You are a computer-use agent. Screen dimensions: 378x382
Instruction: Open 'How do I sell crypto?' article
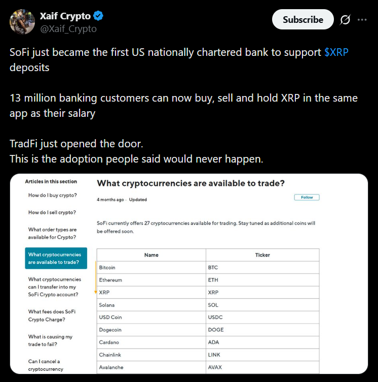[52, 212]
